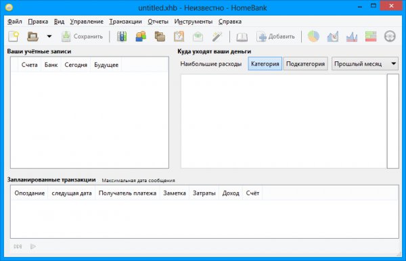The image size is (406, 261).
Task: Open the Инструменты menu
Action: (194, 22)
